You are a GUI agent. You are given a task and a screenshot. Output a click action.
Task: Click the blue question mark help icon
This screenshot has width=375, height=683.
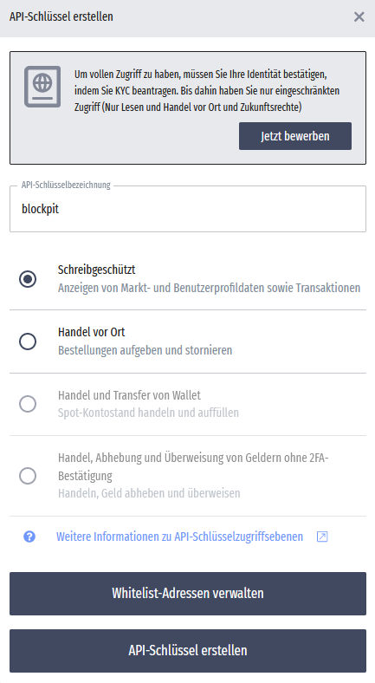tap(29, 537)
